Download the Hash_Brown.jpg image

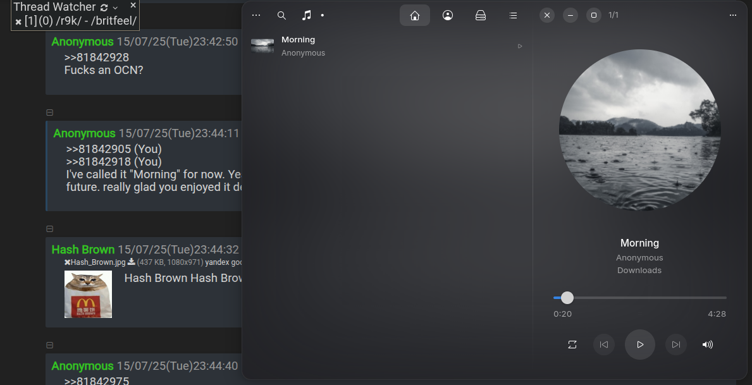click(131, 262)
